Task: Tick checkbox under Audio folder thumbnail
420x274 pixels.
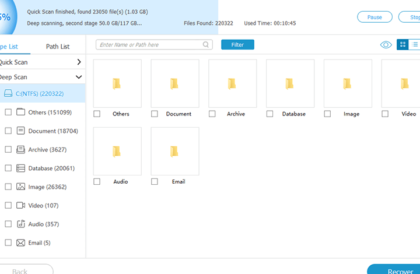Action: pos(97,182)
